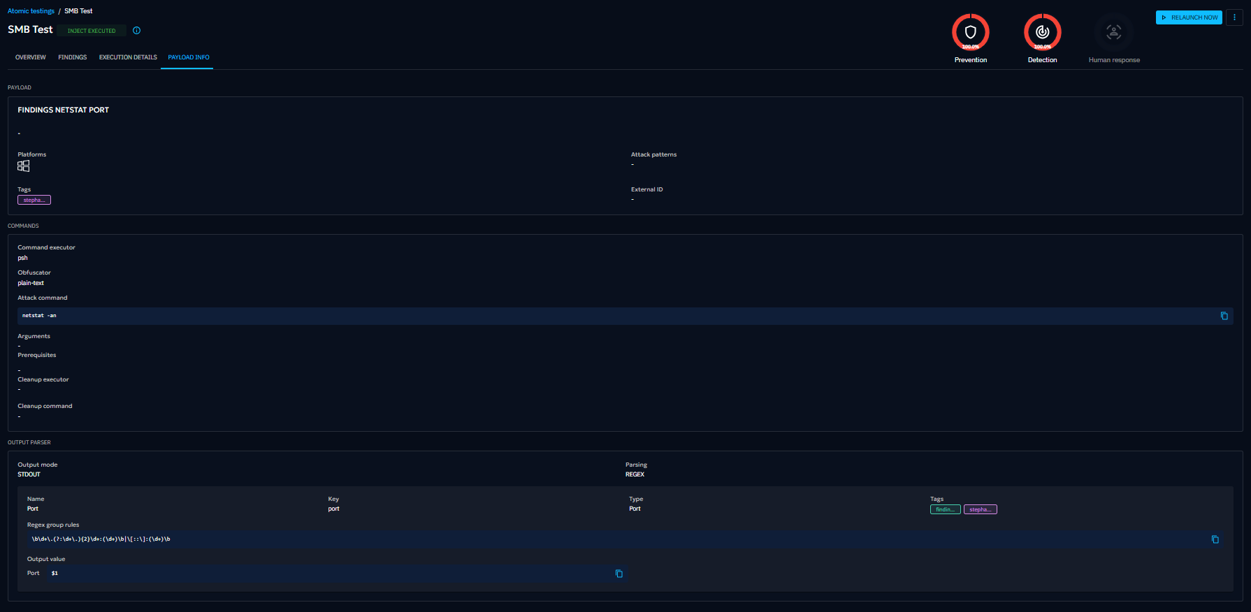Copy the netstat attack command
Image resolution: width=1251 pixels, height=612 pixels.
[1224, 316]
